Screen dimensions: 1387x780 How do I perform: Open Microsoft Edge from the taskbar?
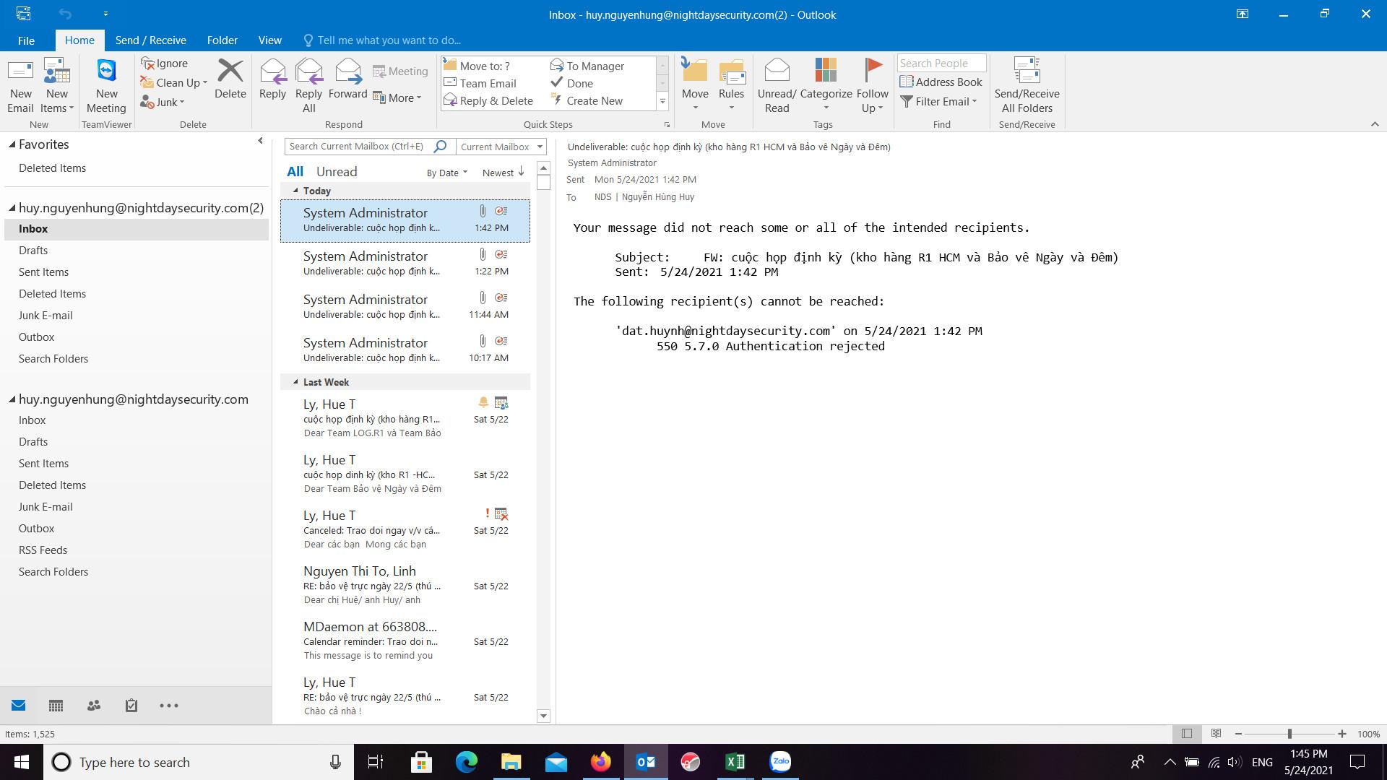466,762
